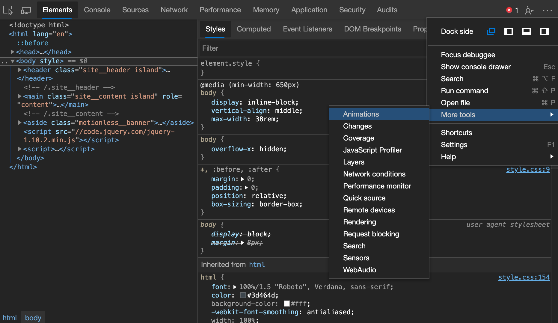The height and width of the screenshot is (323, 558).
Task: Open the style.css:9 source link
Action: (528, 170)
